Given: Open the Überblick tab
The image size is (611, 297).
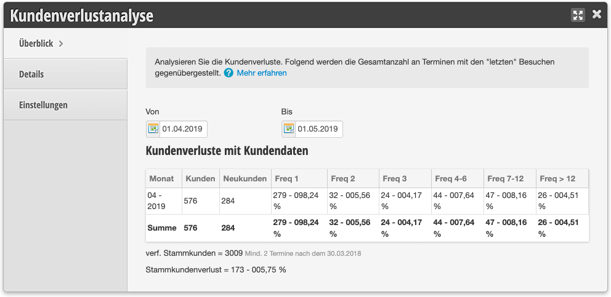Looking at the screenshot, I should coord(65,43).
